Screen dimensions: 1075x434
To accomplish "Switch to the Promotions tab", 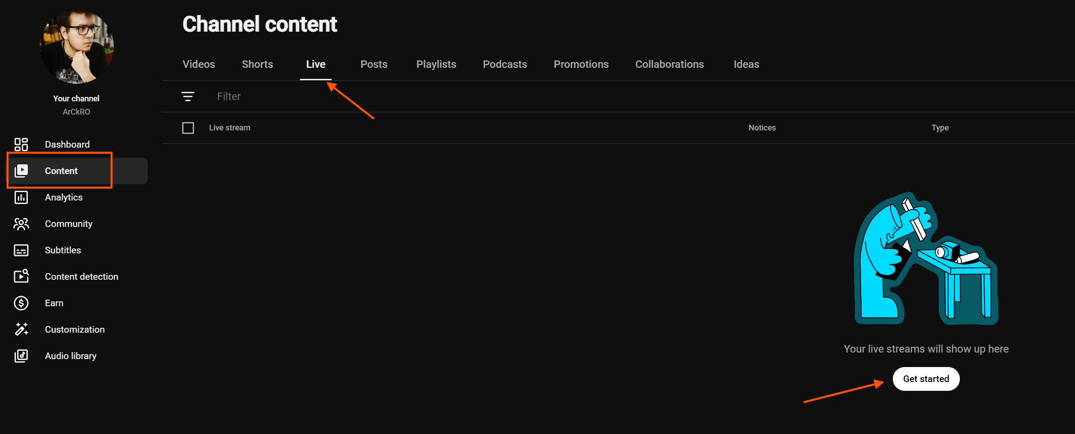I will 581,64.
